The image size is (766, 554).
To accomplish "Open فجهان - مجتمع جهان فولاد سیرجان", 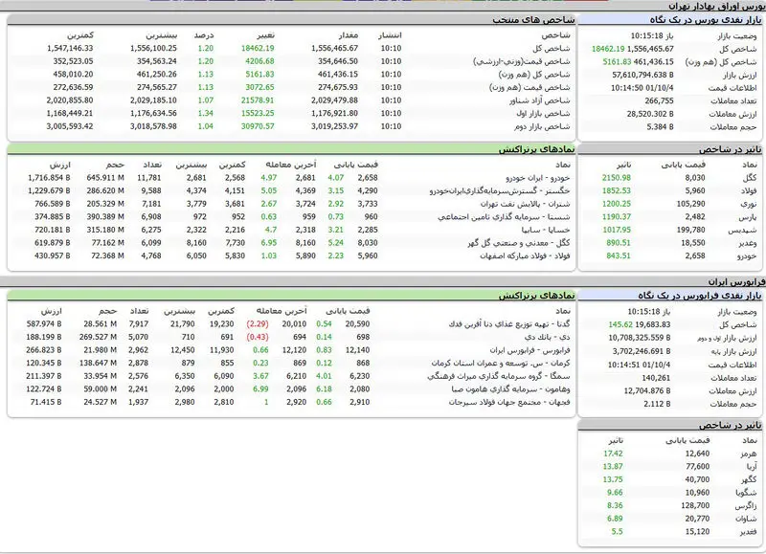I will (509, 402).
